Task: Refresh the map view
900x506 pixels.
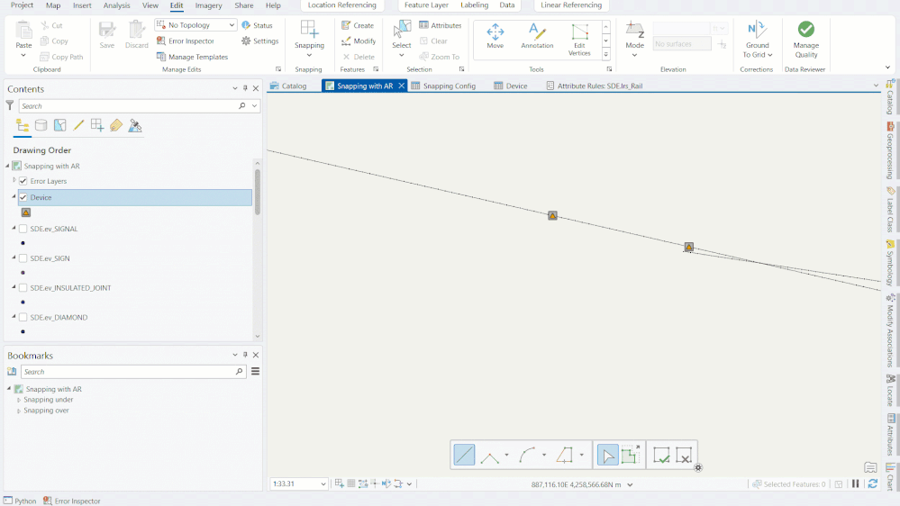Action: coord(872,483)
